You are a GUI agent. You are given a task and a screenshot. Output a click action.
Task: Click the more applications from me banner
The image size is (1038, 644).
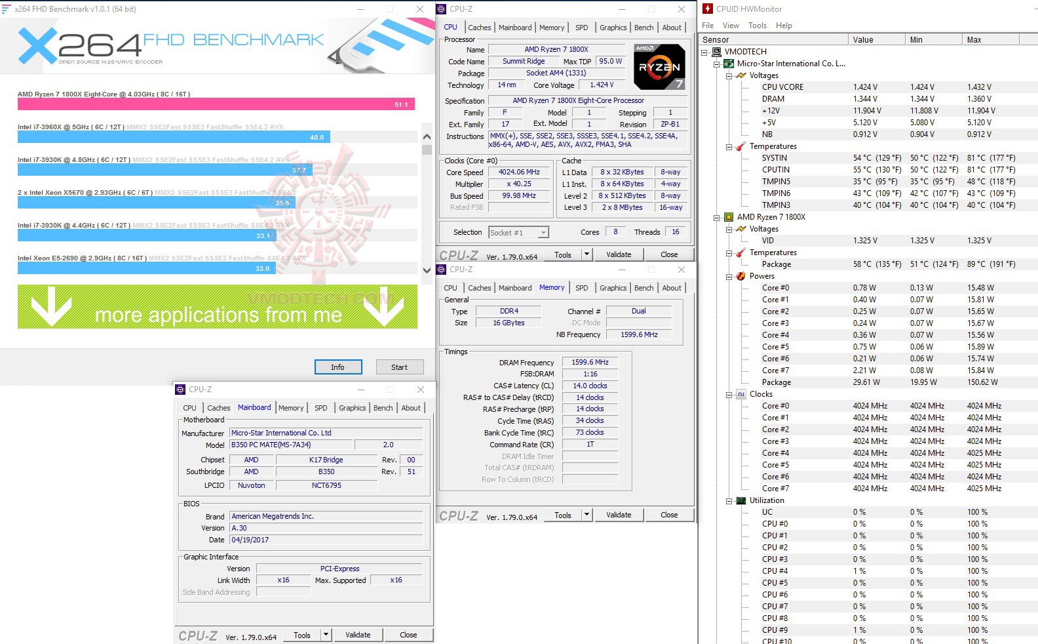(x=218, y=307)
